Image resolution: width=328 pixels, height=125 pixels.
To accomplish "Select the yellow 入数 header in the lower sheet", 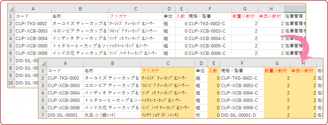I will pyautogui.click(x=214, y=71).
